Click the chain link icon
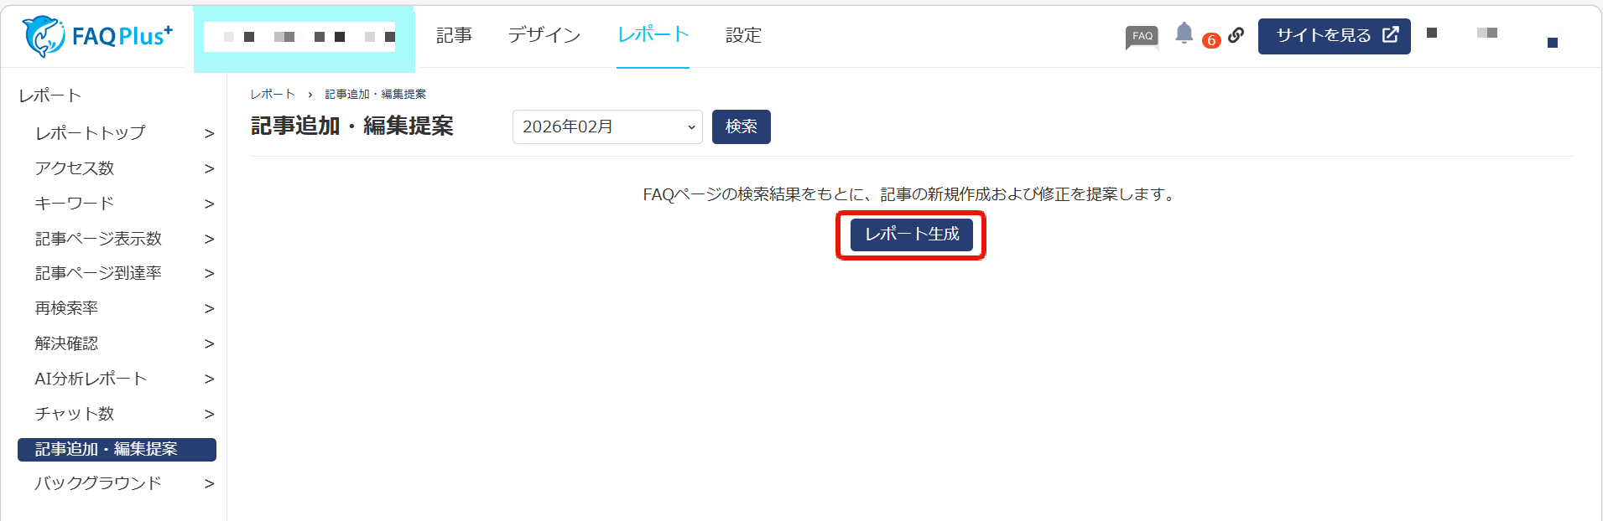This screenshot has height=521, width=1603. [1236, 35]
